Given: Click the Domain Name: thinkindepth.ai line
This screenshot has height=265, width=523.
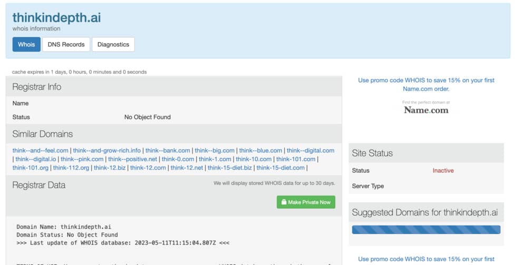Looking at the screenshot, I should (64, 227).
